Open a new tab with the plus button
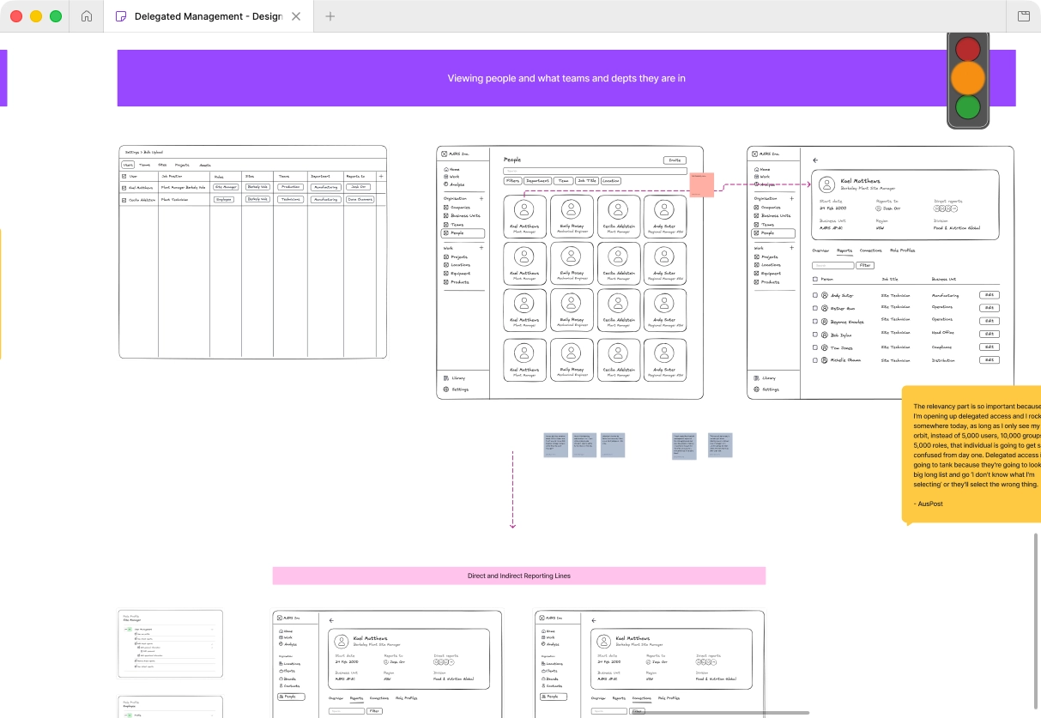The image size is (1041, 718). pos(330,16)
